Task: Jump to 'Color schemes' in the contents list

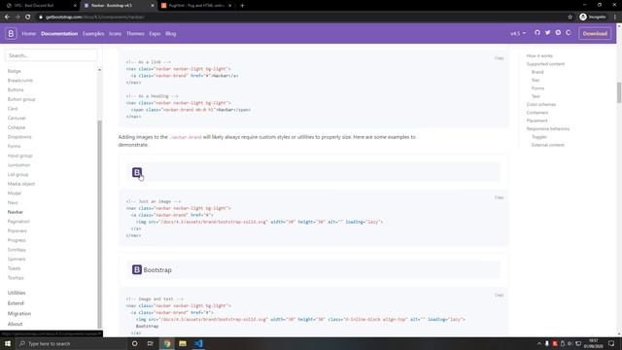Action: tap(541, 104)
